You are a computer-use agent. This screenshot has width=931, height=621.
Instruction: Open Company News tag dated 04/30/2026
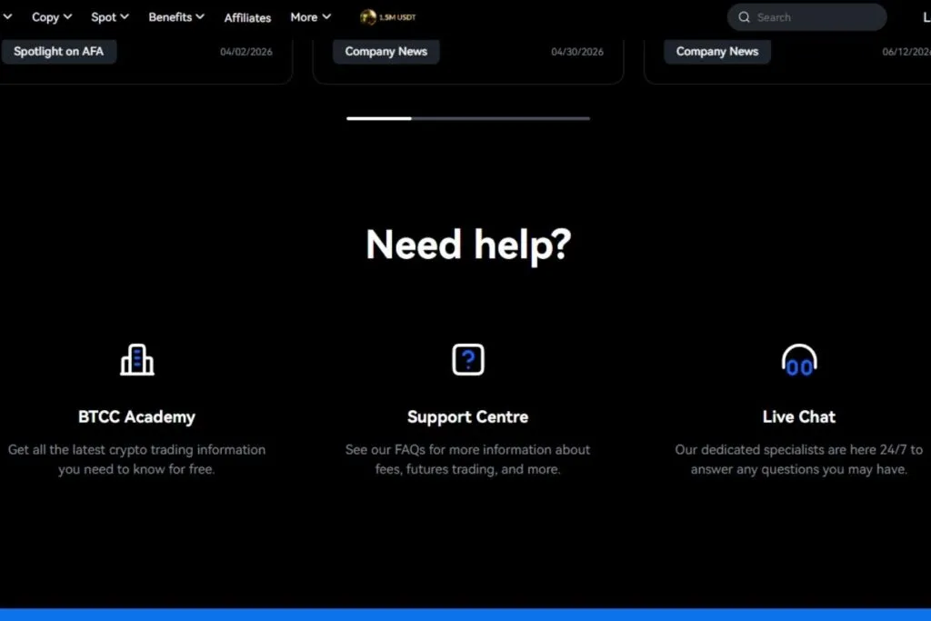tap(385, 52)
